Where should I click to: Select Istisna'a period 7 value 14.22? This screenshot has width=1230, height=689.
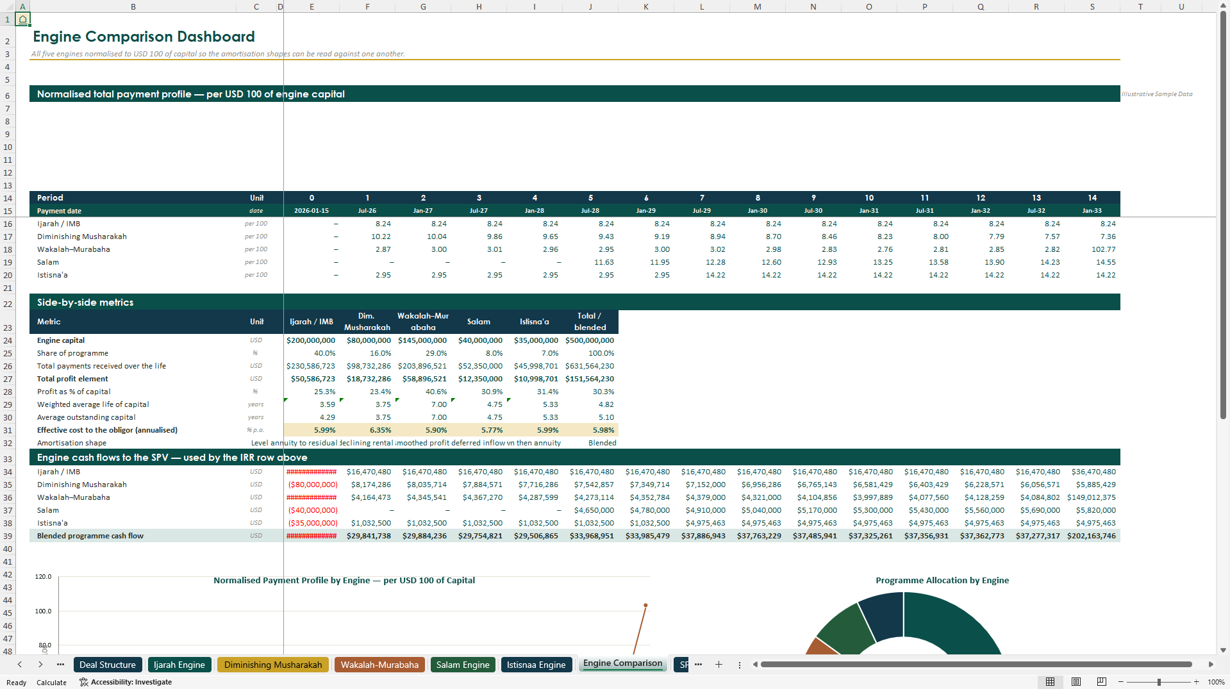[x=702, y=275]
